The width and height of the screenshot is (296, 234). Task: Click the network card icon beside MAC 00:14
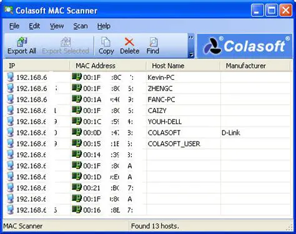(x=77, y=154)
